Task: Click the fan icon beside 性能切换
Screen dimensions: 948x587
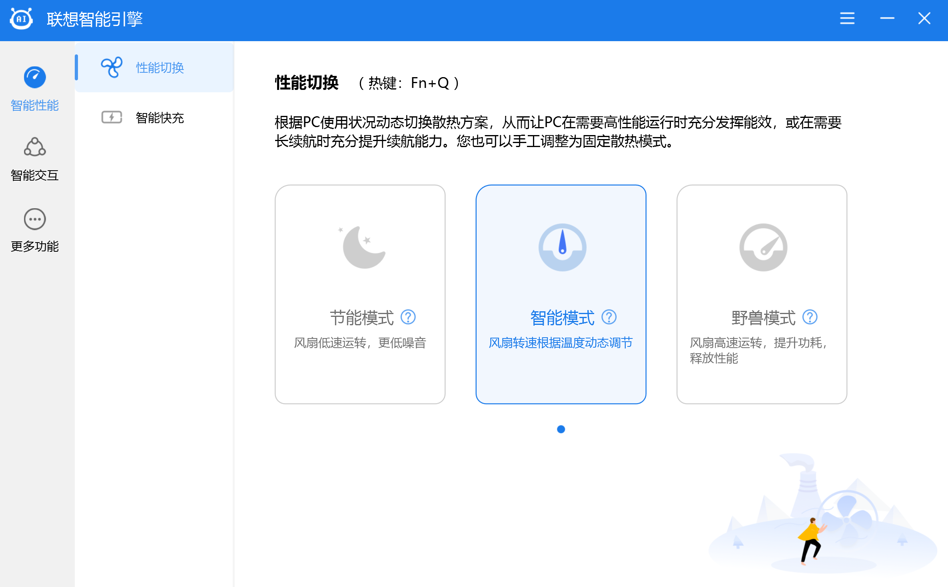Action: pos(112,67)
